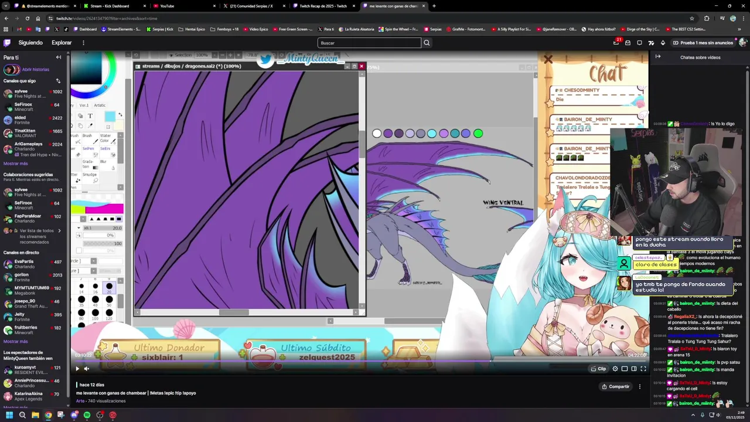Viewport: 750px width, 422px height.
Task: Click Prueba 1 mes sin anuncios
Action: point(703,43)
